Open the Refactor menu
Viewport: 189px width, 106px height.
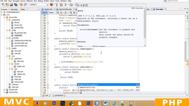[x=30, y=1]
